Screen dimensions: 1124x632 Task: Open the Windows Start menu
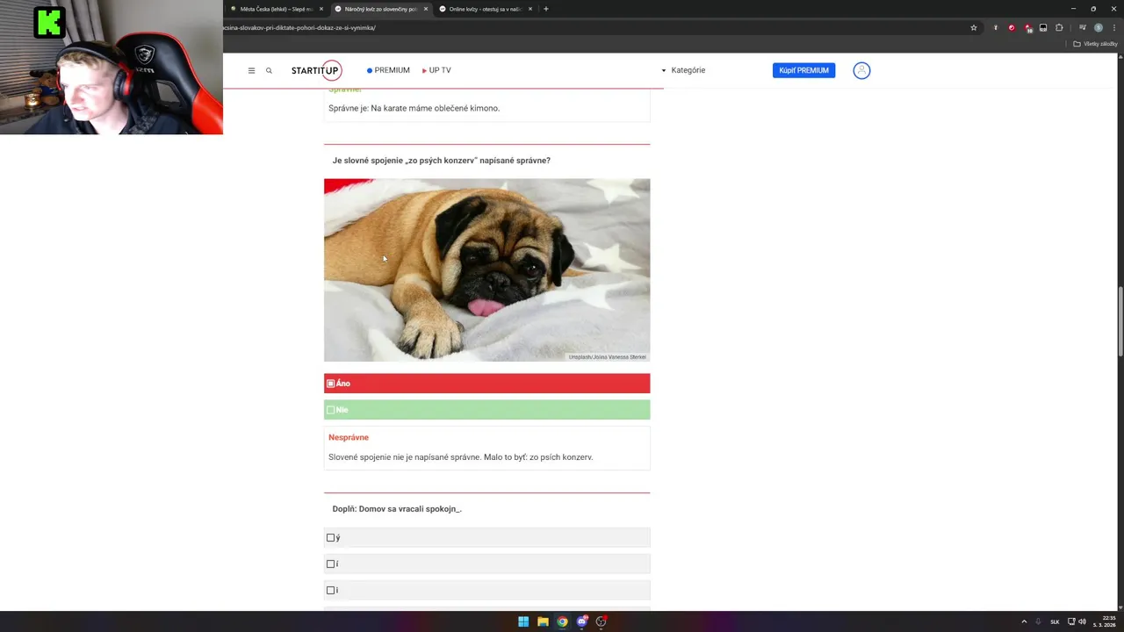click(x=523, y=621)
